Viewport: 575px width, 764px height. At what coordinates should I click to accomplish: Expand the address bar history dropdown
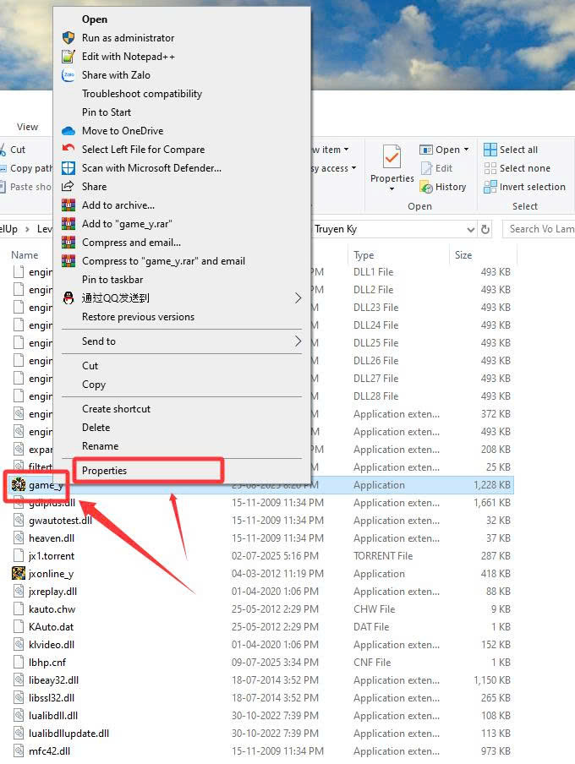(471, 229)
